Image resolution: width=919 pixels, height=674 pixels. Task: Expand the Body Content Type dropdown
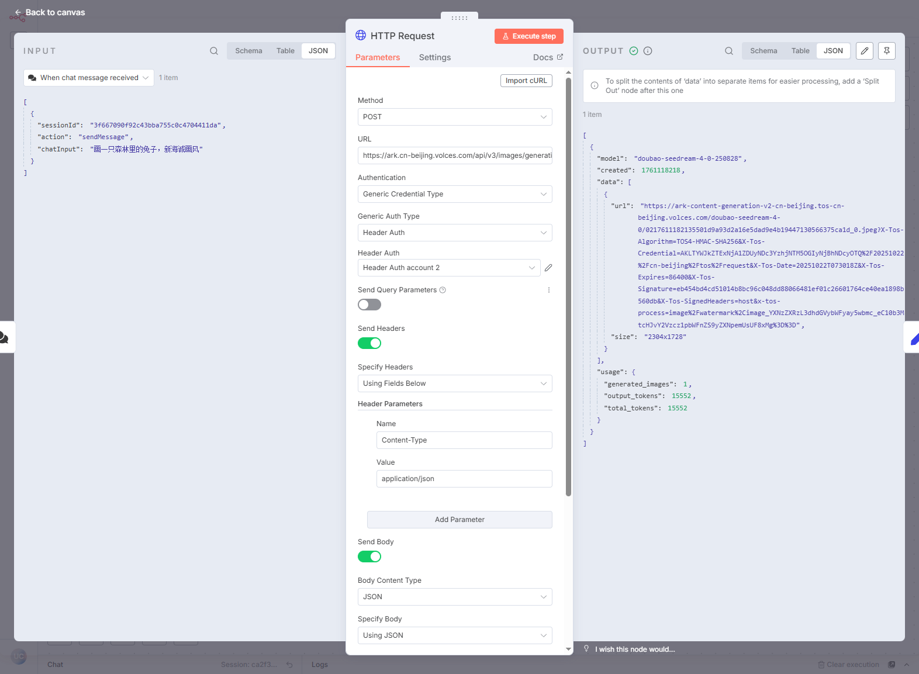[455, 597]
